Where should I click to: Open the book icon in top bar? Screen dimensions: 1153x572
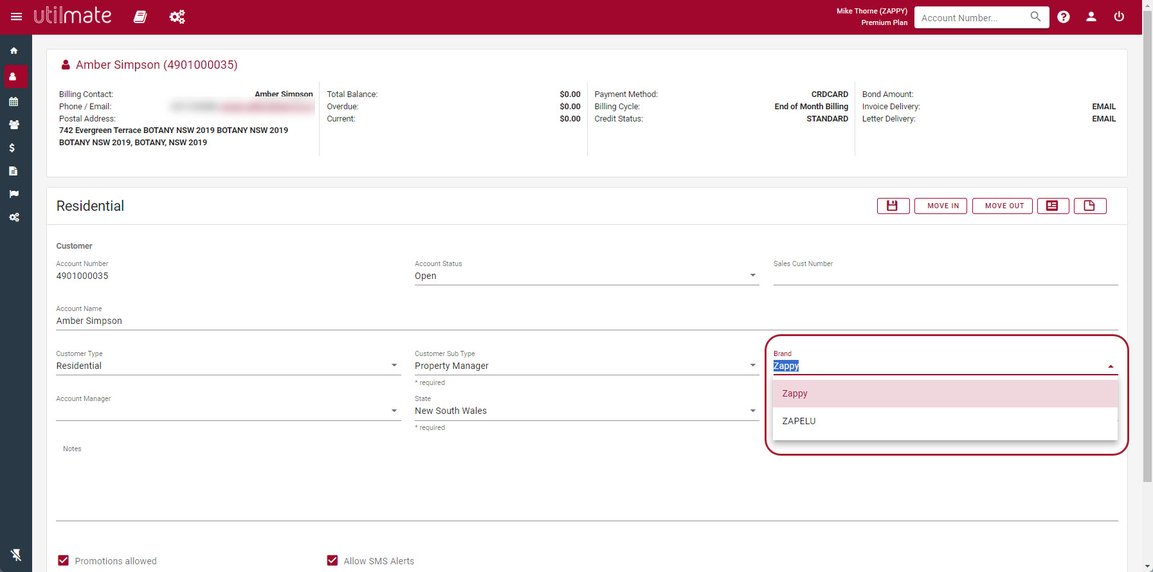click(140, 17)
